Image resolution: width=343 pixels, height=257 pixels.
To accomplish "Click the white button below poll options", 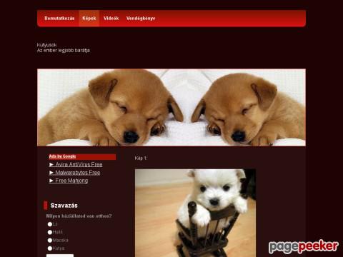I will click(x=60, y=256).
